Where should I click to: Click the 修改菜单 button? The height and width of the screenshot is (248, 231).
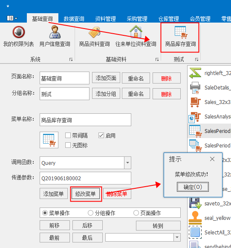86,194
